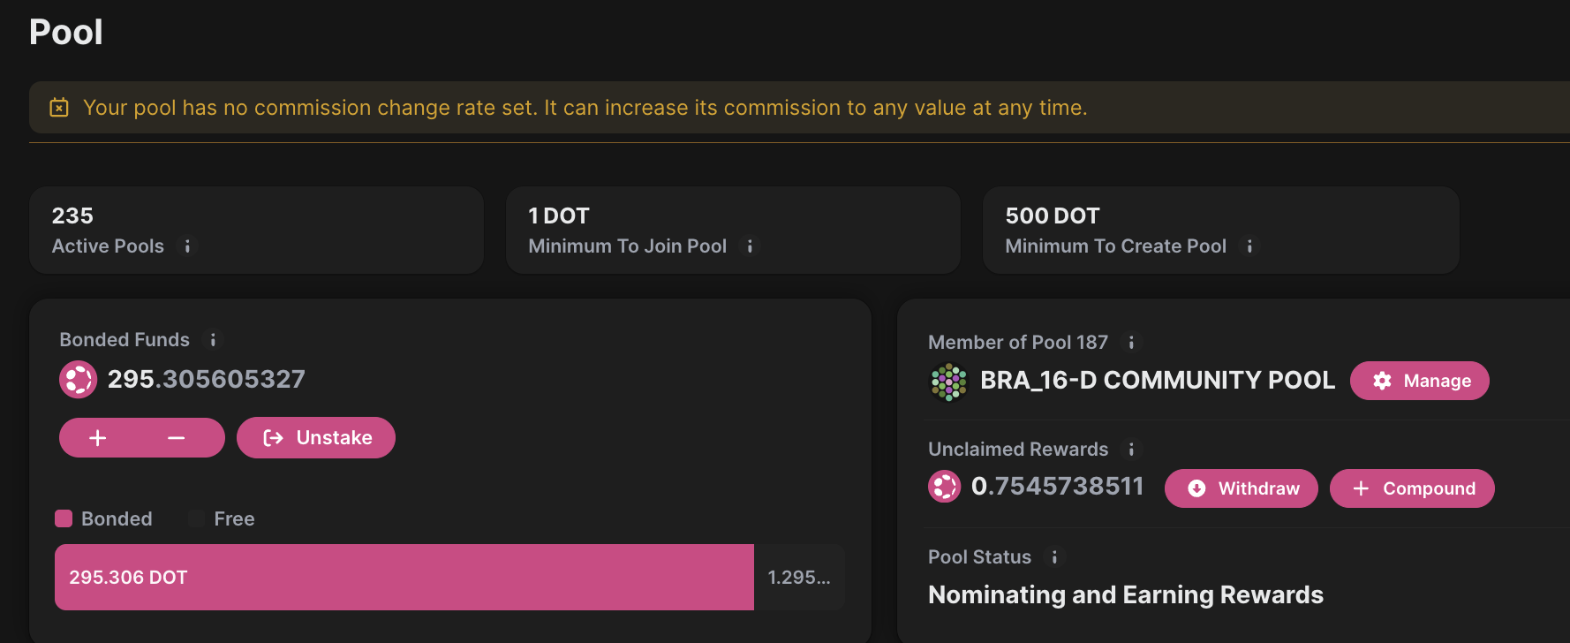
Task: Click the Active Pools info icon
Action: [187, 246]
